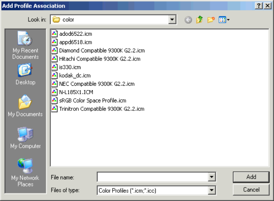Open the Files of type dropdown
The image size is (274, 201).
[212, 190]
